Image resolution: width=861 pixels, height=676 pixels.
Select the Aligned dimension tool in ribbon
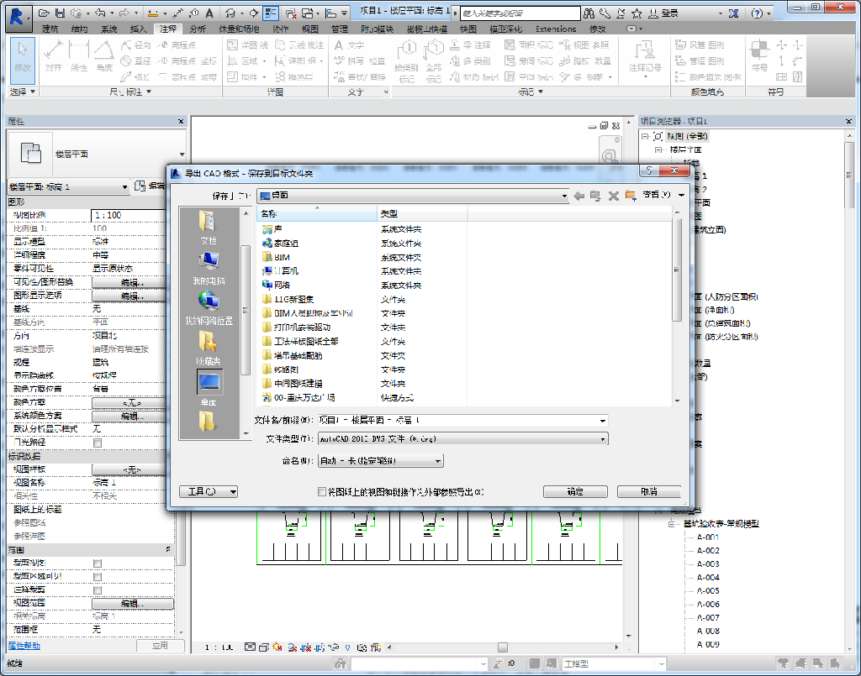pos(53,56)
